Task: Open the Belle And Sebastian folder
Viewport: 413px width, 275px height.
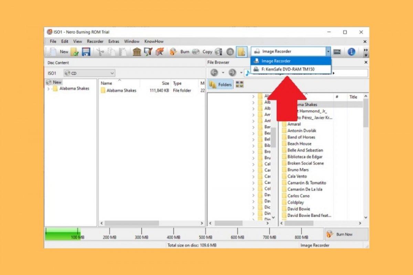Action: point(302,150)
